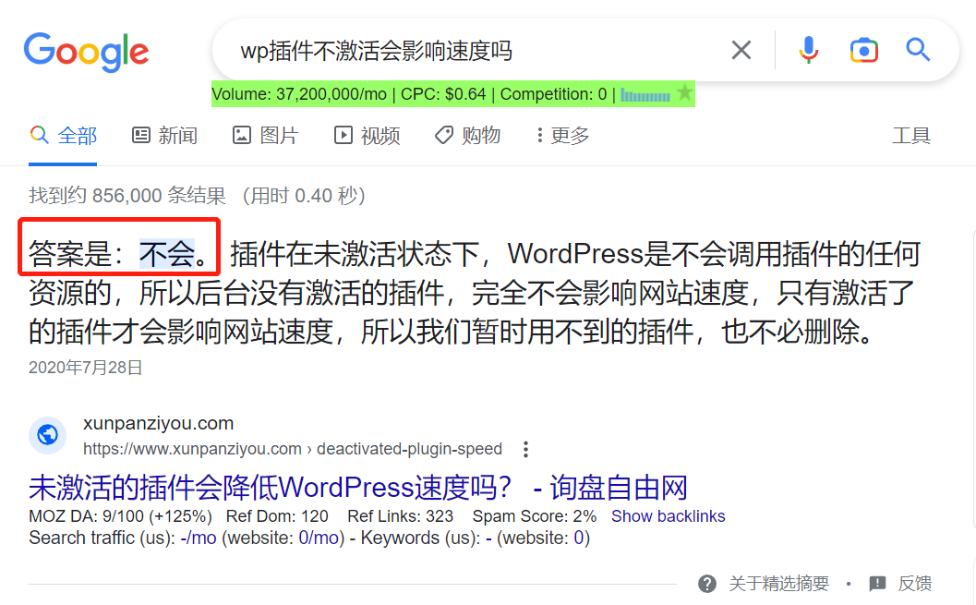Open result 未激活的插件会降低WordPress速度吗？

coord(358,488)
